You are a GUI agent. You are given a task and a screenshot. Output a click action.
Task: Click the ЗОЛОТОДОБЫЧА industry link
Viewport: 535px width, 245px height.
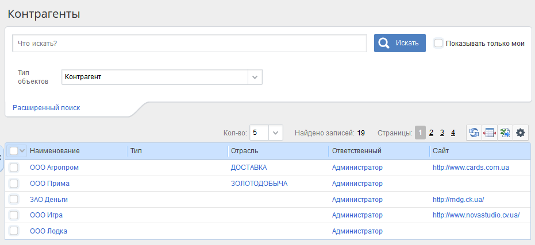tap(259, 184)
